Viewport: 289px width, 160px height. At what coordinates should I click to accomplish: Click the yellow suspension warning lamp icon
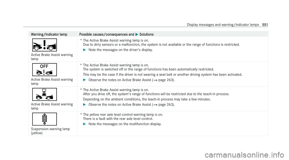(45, 119)
